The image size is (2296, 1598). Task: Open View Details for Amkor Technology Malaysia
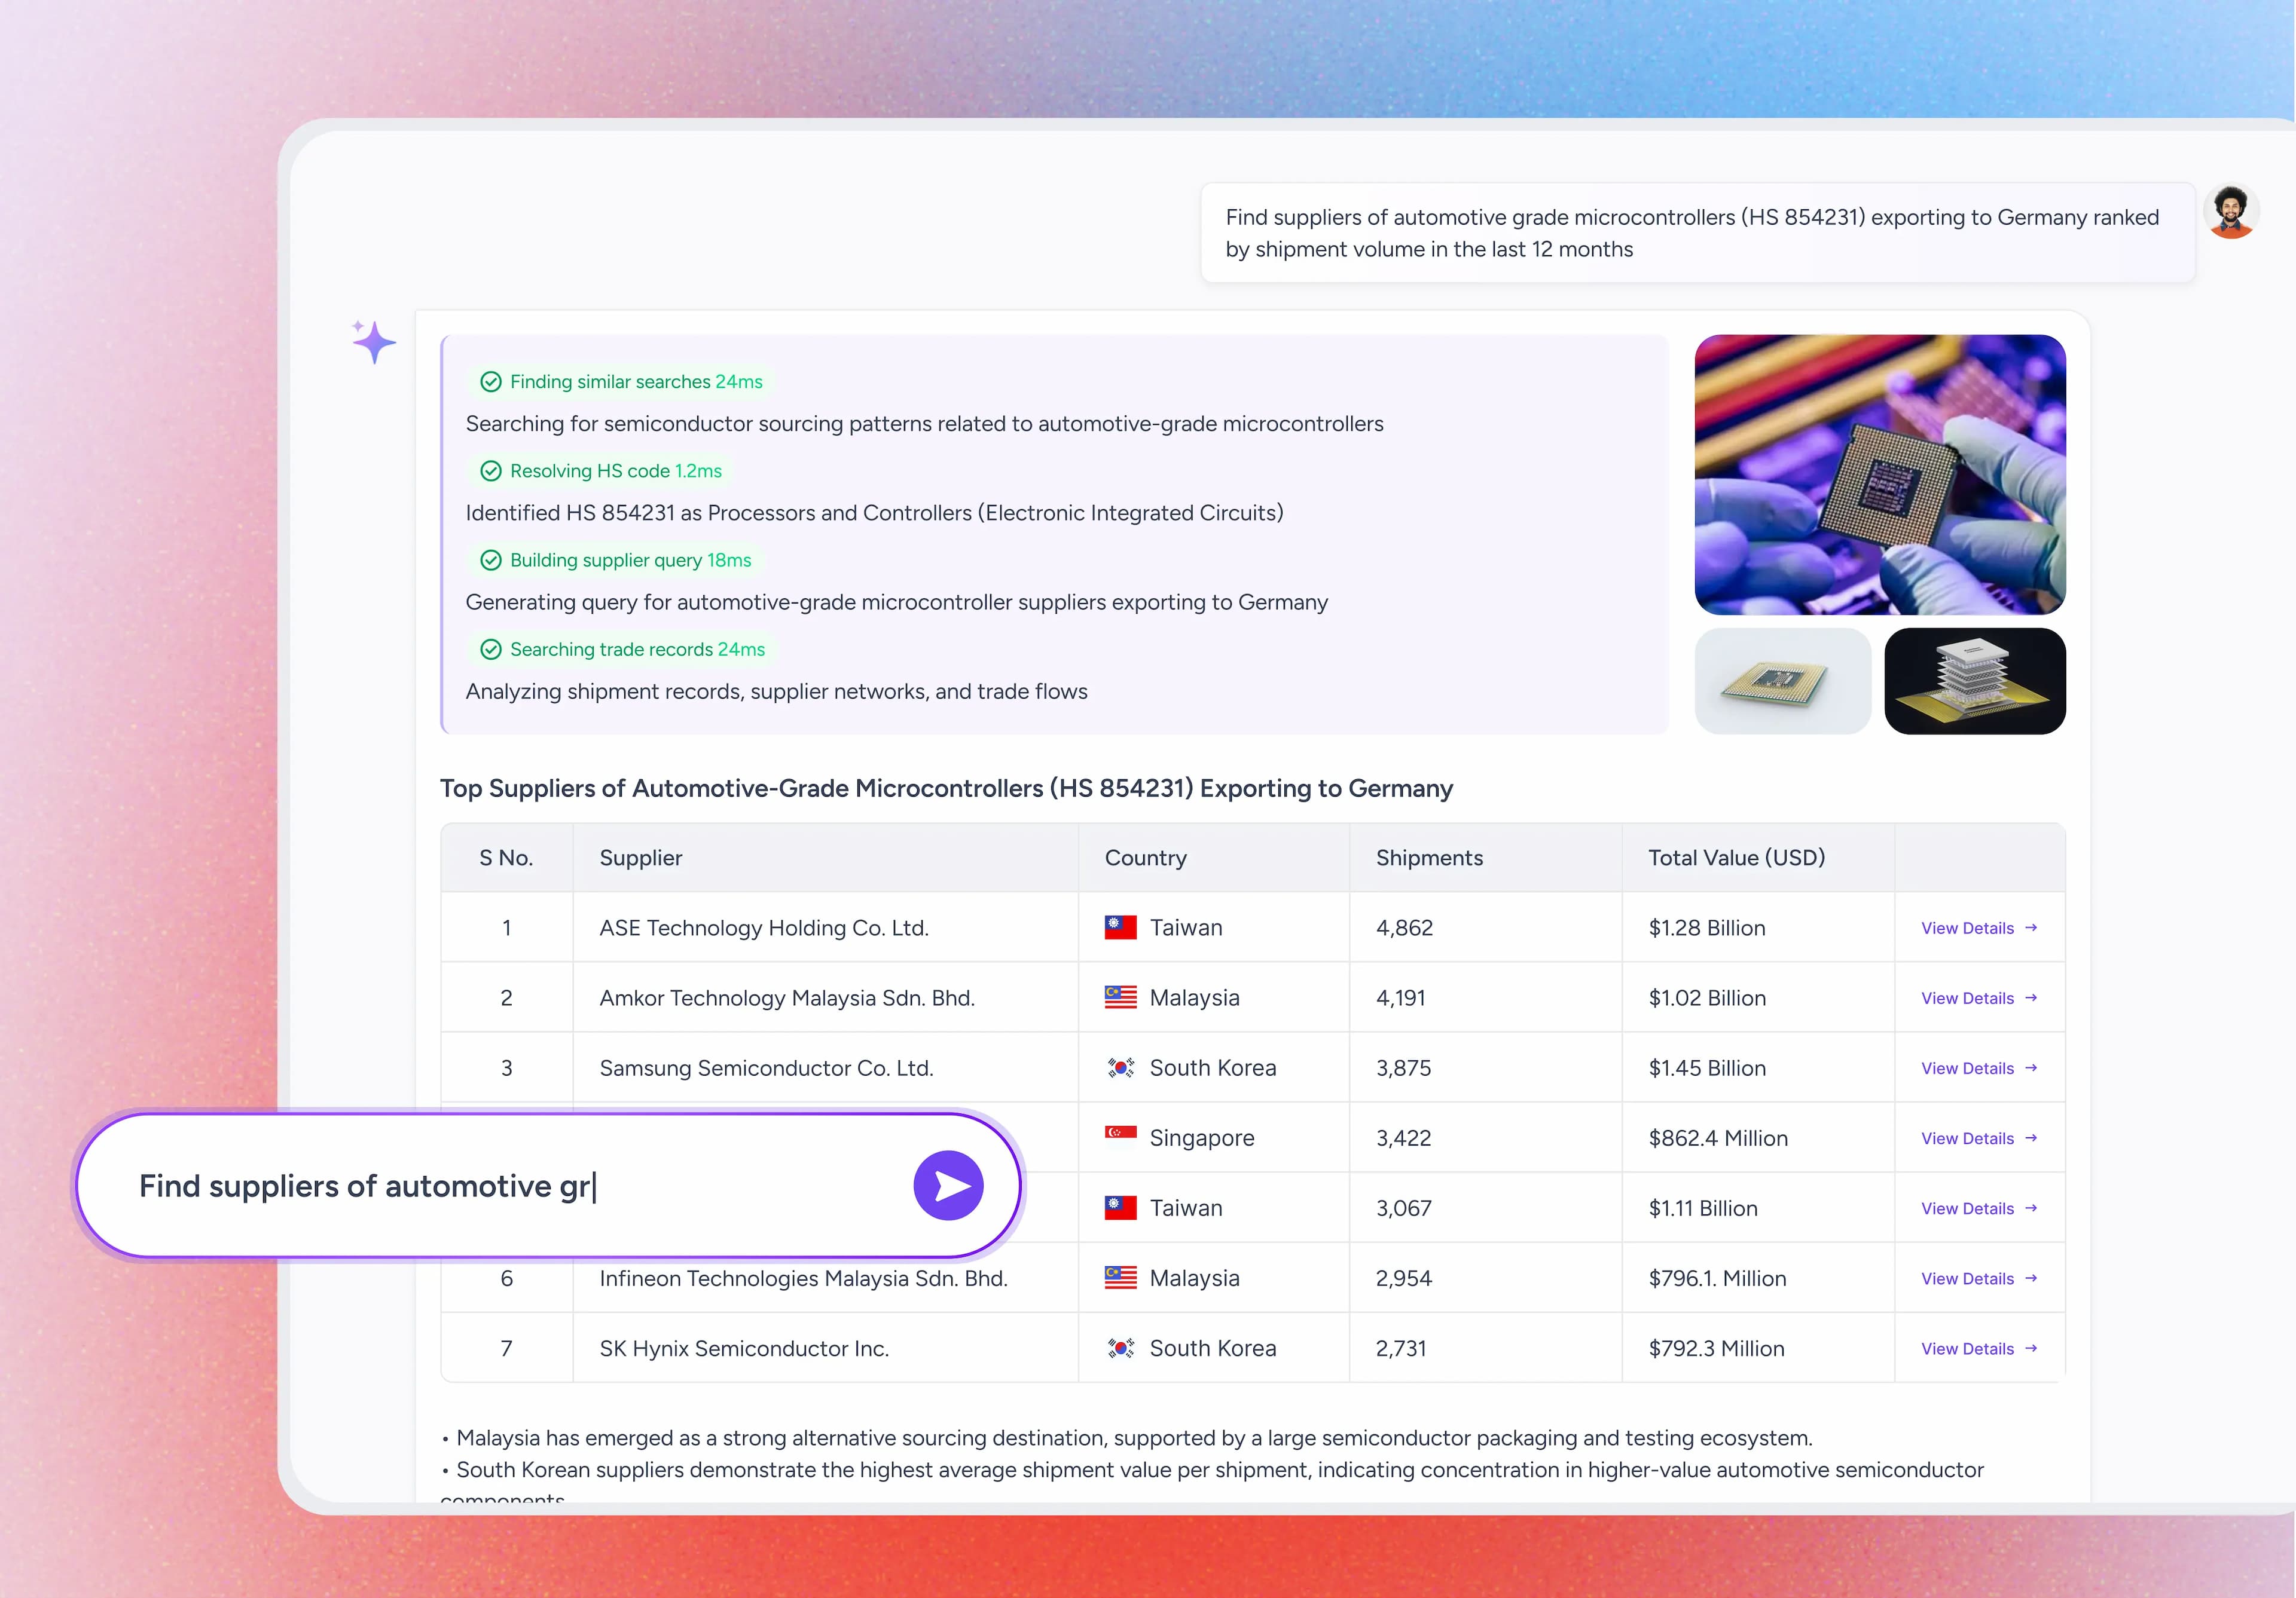point(1979,999)
